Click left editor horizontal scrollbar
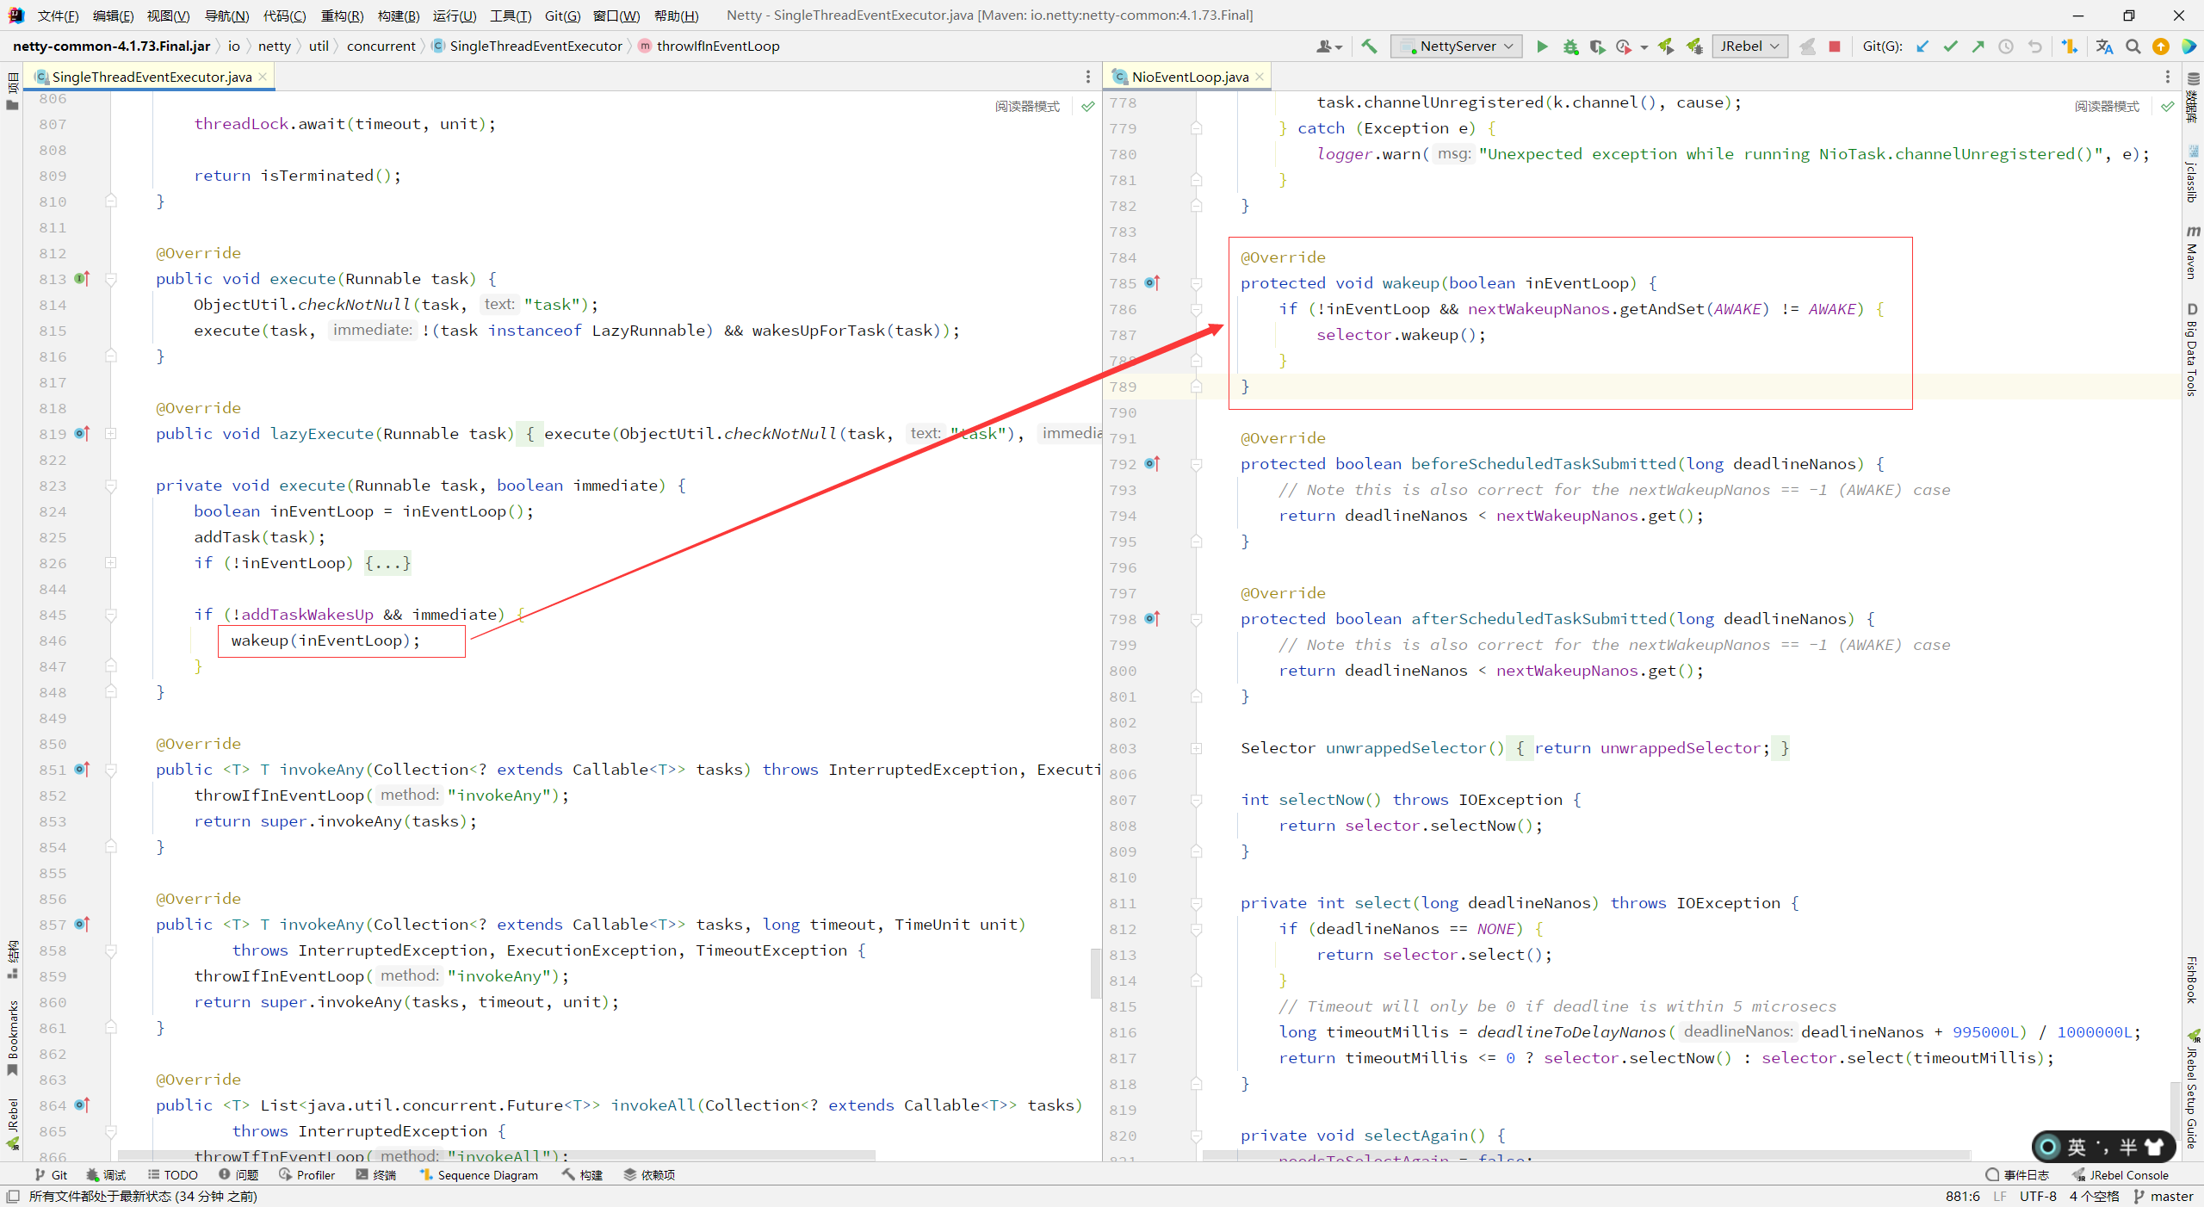 point(496,1155)
